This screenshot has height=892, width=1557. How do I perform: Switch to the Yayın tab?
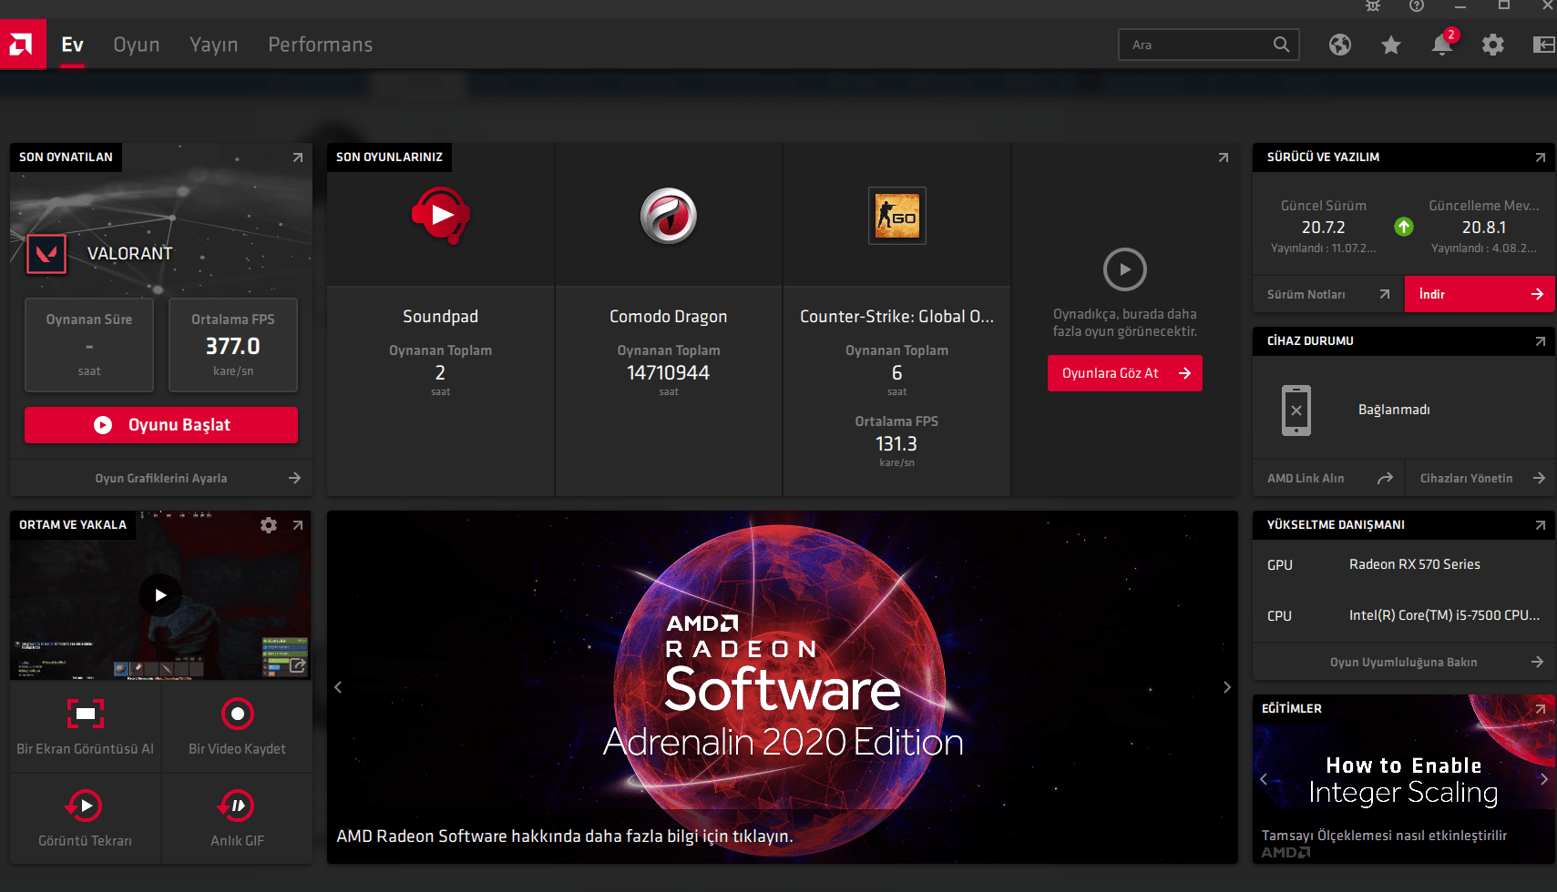point(214,45)
